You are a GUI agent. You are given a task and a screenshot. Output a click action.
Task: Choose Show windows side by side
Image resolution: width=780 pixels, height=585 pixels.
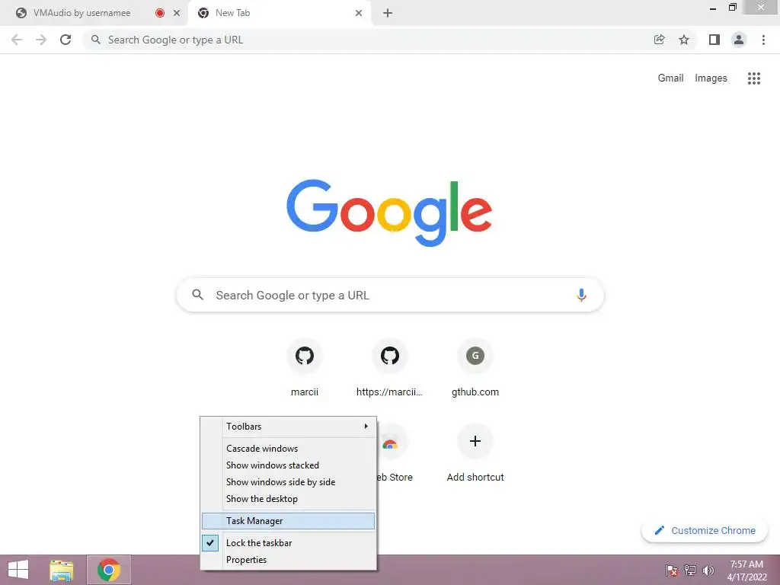click(289, 482)
